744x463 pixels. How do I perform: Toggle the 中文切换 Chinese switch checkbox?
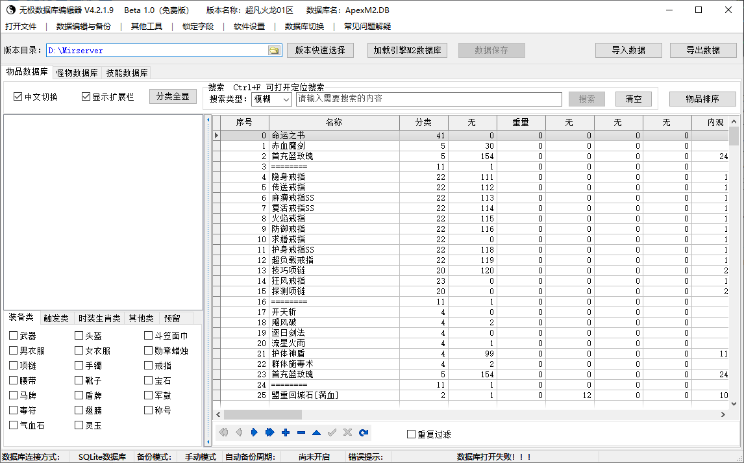16,95
